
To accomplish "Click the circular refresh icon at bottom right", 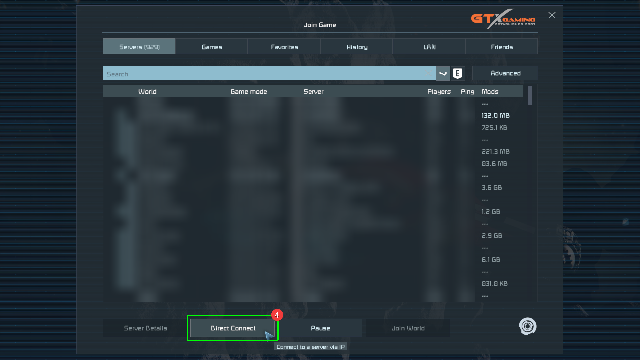I will (527, 326).
